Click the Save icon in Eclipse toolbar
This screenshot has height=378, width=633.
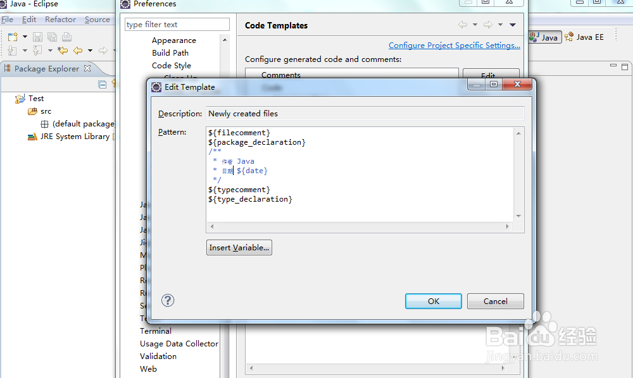[37, 37]
